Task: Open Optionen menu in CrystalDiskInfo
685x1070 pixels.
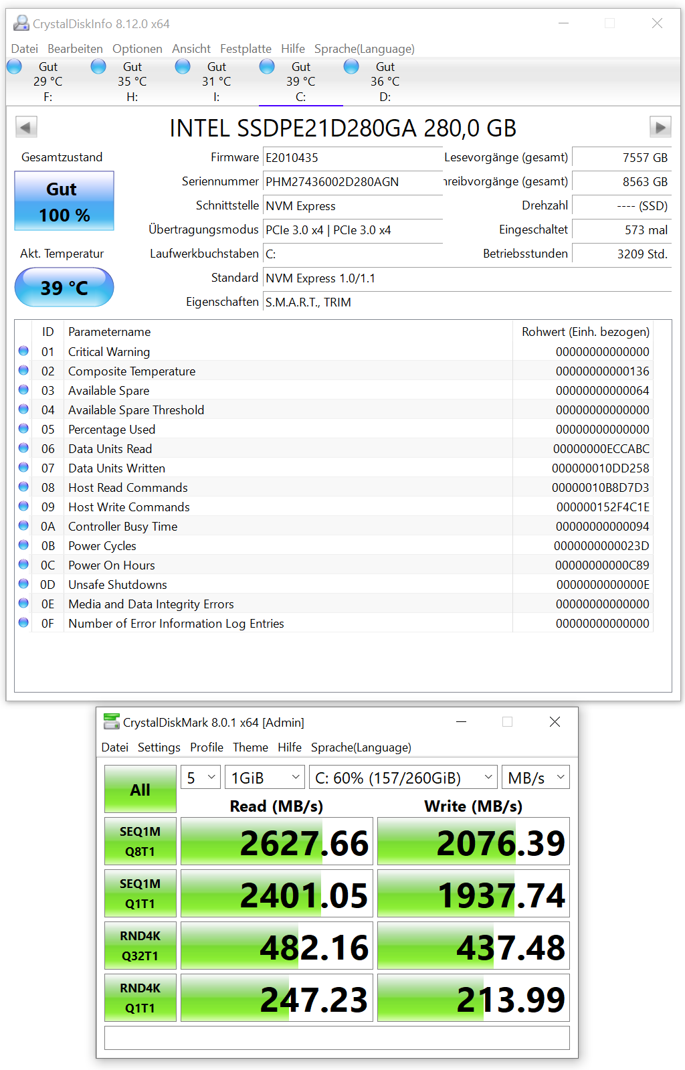Action: (137, 49)
